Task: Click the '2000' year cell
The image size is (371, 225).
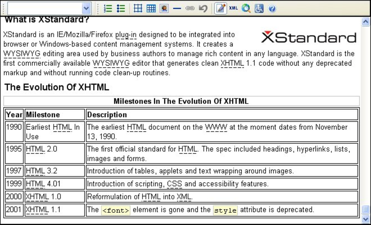Action: click(14, 197)
